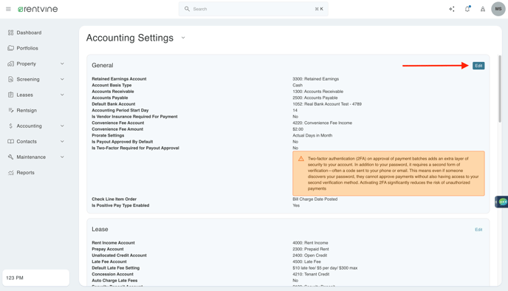
Task: Click '4210: Tenant Credit' value
Action: pyautogui.click(x=311, y=274)
